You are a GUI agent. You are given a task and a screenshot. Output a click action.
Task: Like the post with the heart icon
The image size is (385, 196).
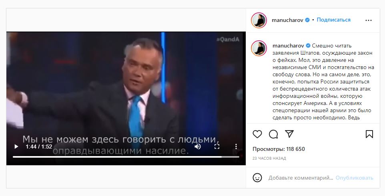[x=257, y=134]
